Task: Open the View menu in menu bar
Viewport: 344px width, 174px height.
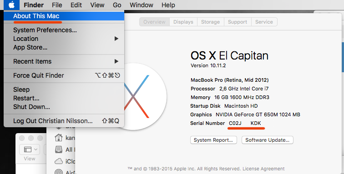Action: click(x=97, y=5)
